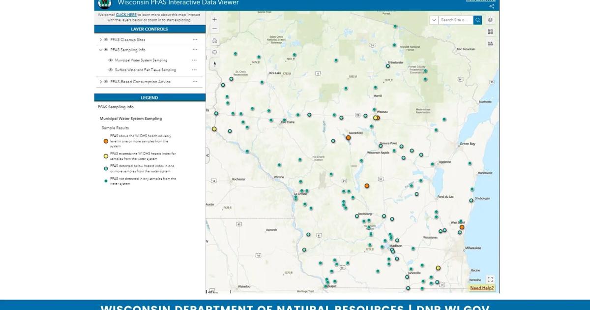Click the orange legend symbol for health advisory
590x310 pixels.
106,141
